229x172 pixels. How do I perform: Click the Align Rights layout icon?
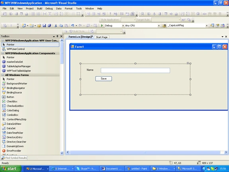click(16, 14)
